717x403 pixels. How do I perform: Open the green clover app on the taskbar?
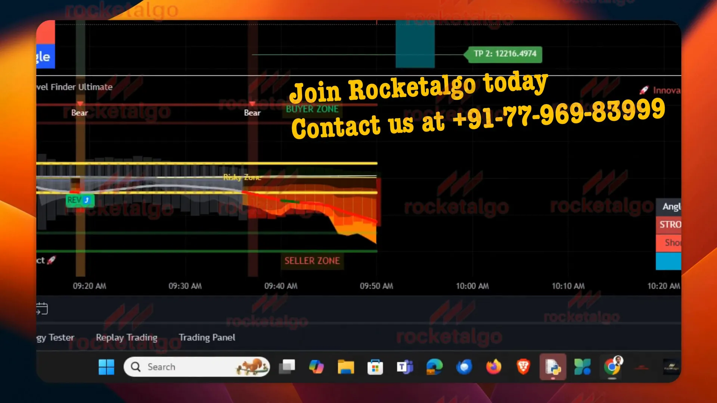[582, 367]
